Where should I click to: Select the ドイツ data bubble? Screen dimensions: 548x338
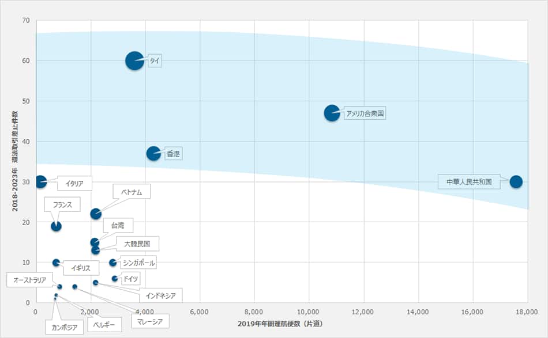(x=115, y=279)
